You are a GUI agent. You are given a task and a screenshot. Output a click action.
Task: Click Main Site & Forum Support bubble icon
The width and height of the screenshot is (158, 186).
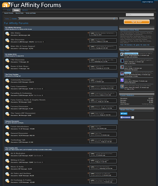click(x=7, y=47)
